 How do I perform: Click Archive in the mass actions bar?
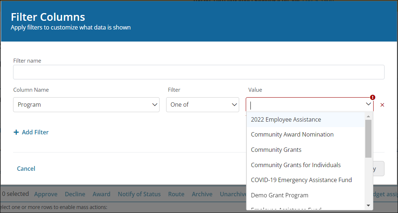point(202,194)
